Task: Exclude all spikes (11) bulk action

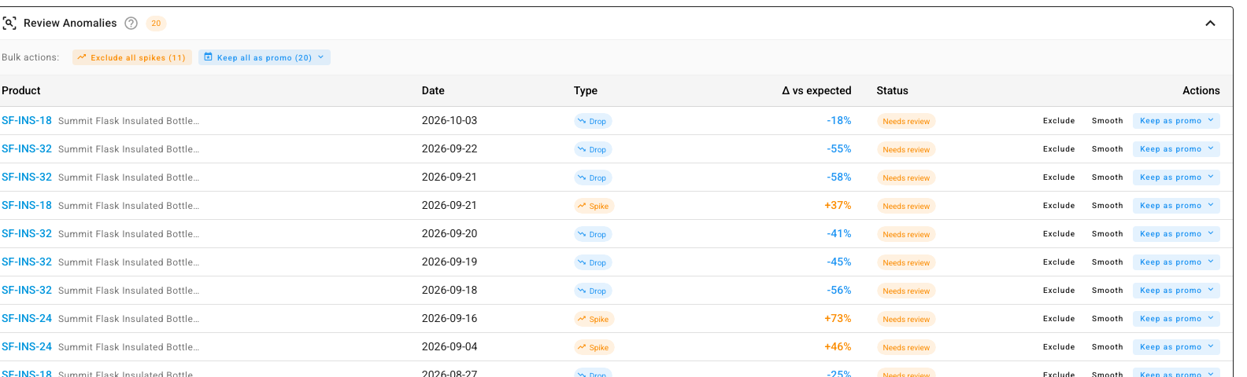Action: pos(132,57)
